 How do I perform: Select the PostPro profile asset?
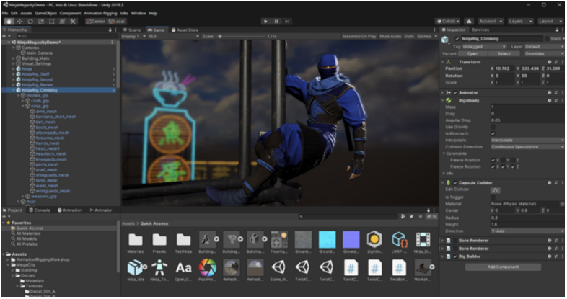(207, 267)
